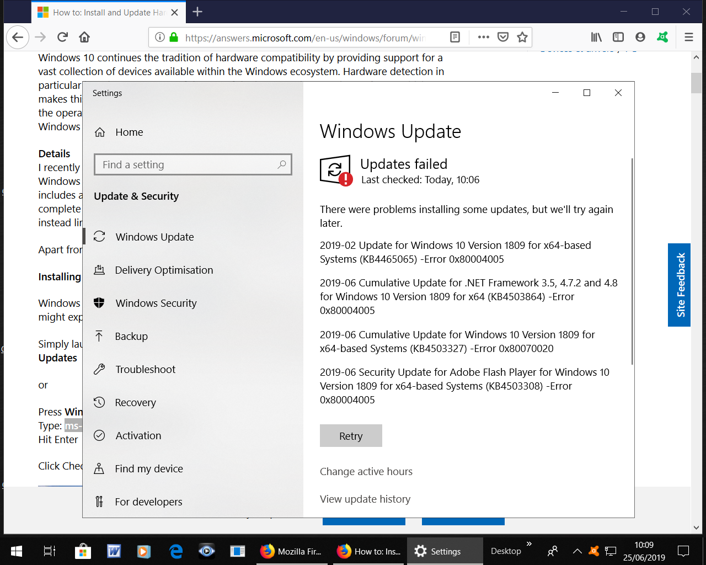Open Word from taskbar
706x565 pixels.
pyautogui.click(x=114, y=551)
